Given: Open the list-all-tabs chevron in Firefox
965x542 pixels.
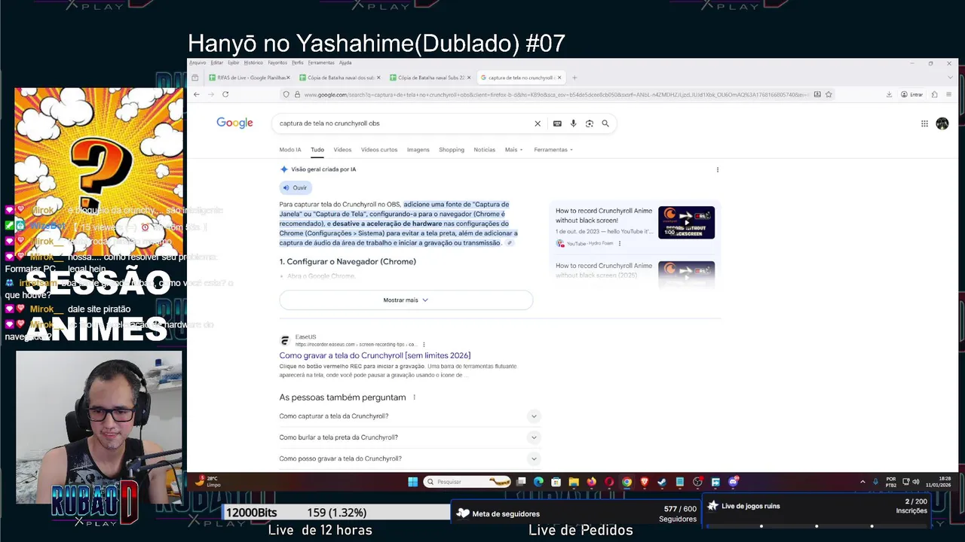Looking at the screenshot, I should (949, 78).
